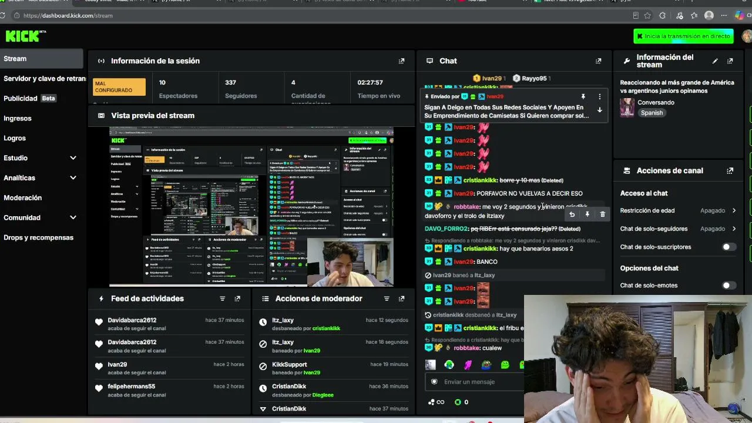Insert the pink emote from quick emotes
Screen dimensions: 752x423
tap(468, 365)
